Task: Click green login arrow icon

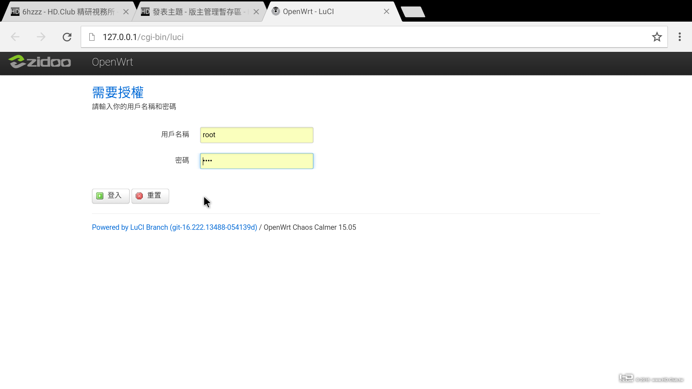Action: [100, 196]
